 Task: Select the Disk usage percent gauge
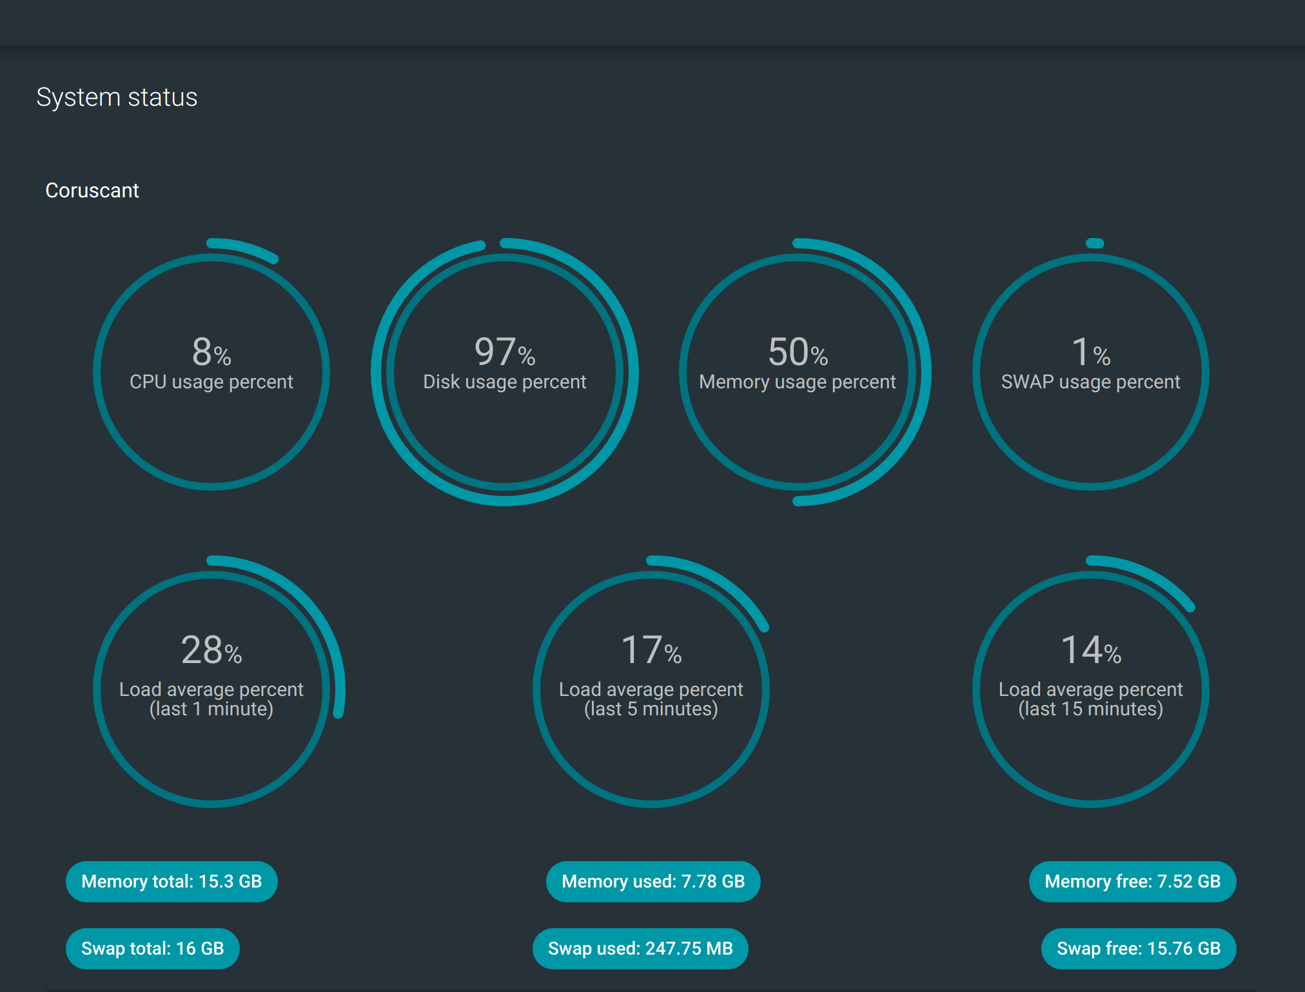[505, 368]
